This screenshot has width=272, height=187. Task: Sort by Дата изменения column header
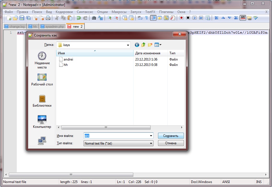tap(150, 53)
